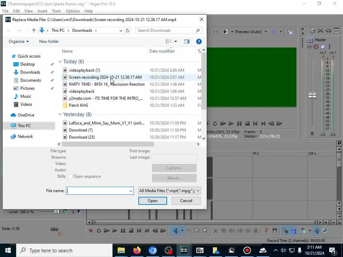Toggle the fader channel lock below Master fader
Image resolution: width=343 pixels, height=257 pixels.
pos(312,134)
